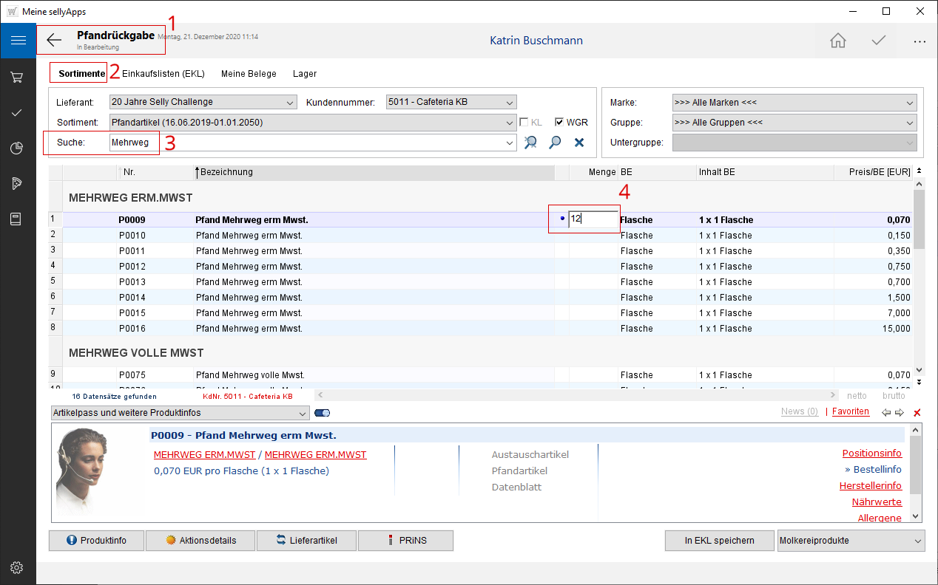Viewport: 938px width, 585px height.
Task: Open the Meine Belege tab
Action: click(249, 74)
